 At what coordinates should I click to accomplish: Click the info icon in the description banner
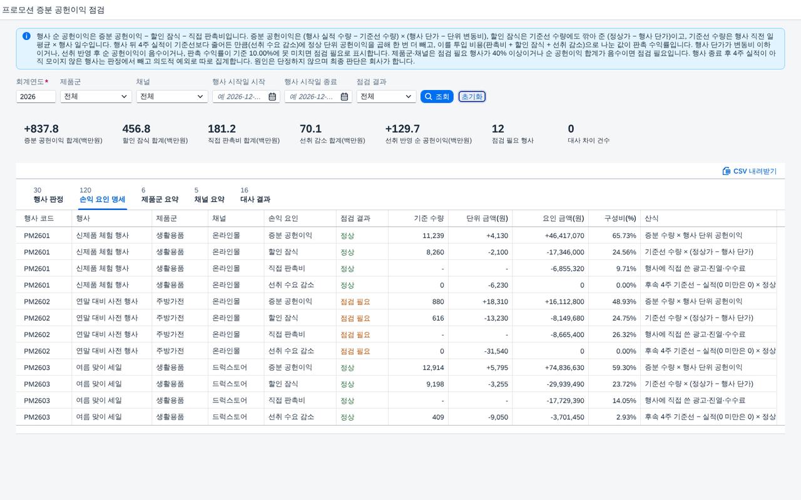click(26, 36)
